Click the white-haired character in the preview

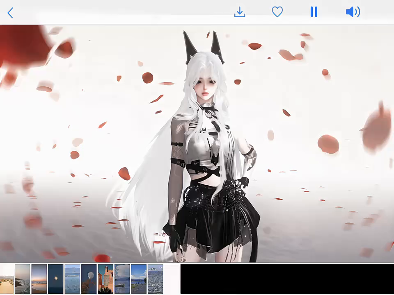(x=205, y=156)
